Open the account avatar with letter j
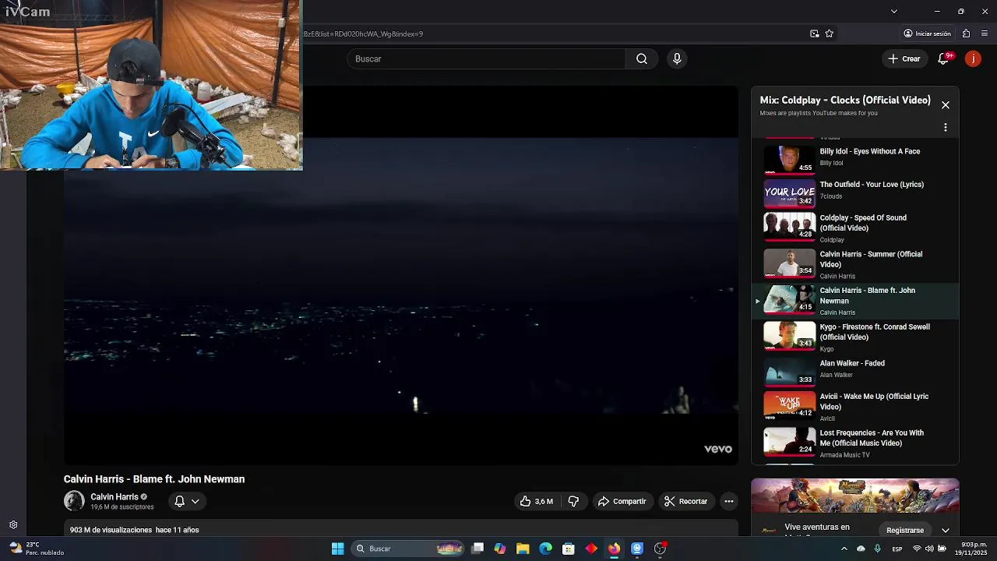 tap(973, 59)
